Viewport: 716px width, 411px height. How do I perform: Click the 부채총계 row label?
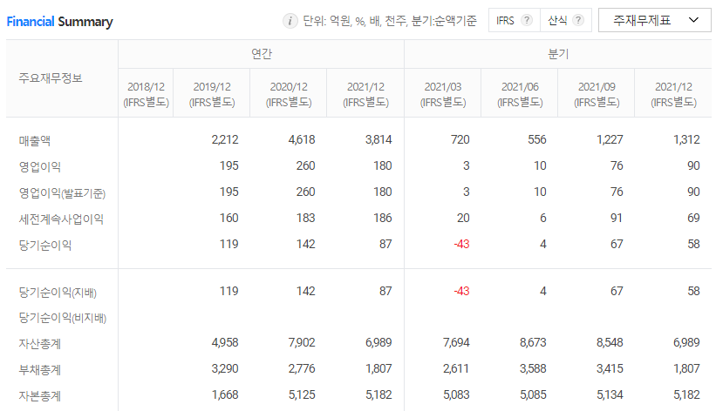coord(40,369)
